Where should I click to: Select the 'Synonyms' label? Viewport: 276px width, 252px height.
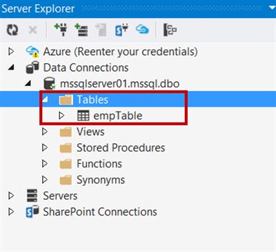coord(101,180)
